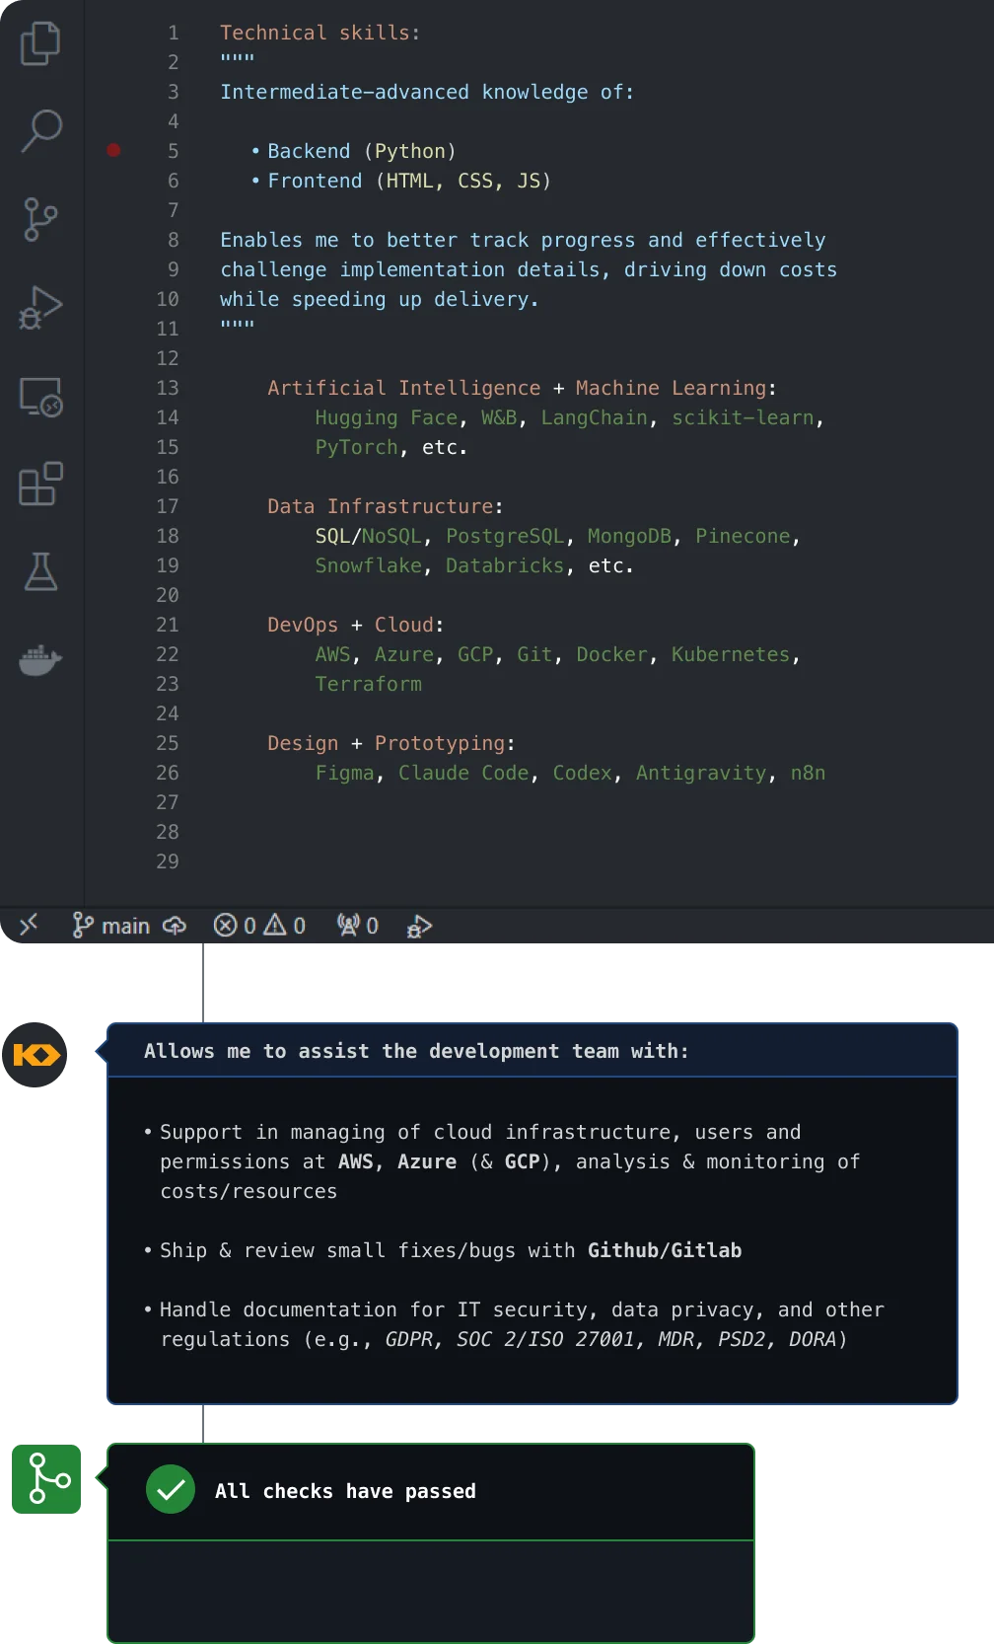Click the 'Backend (Python)' bullet line
Viewport: 994px width, 1644px height.
353,151
